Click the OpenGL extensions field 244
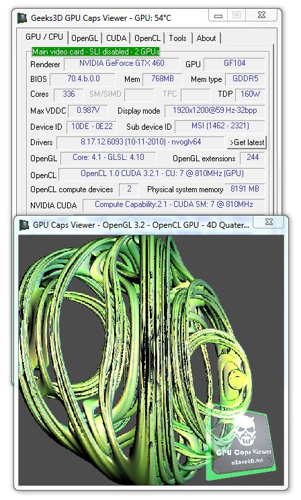 tap(252, 157)
